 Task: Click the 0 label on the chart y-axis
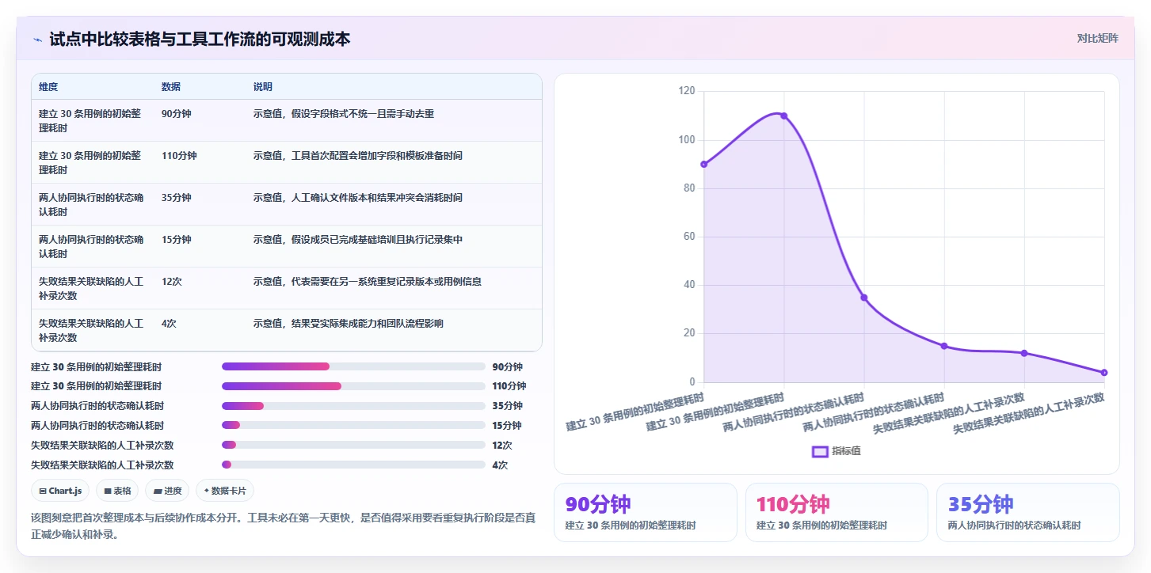(692, 382)
